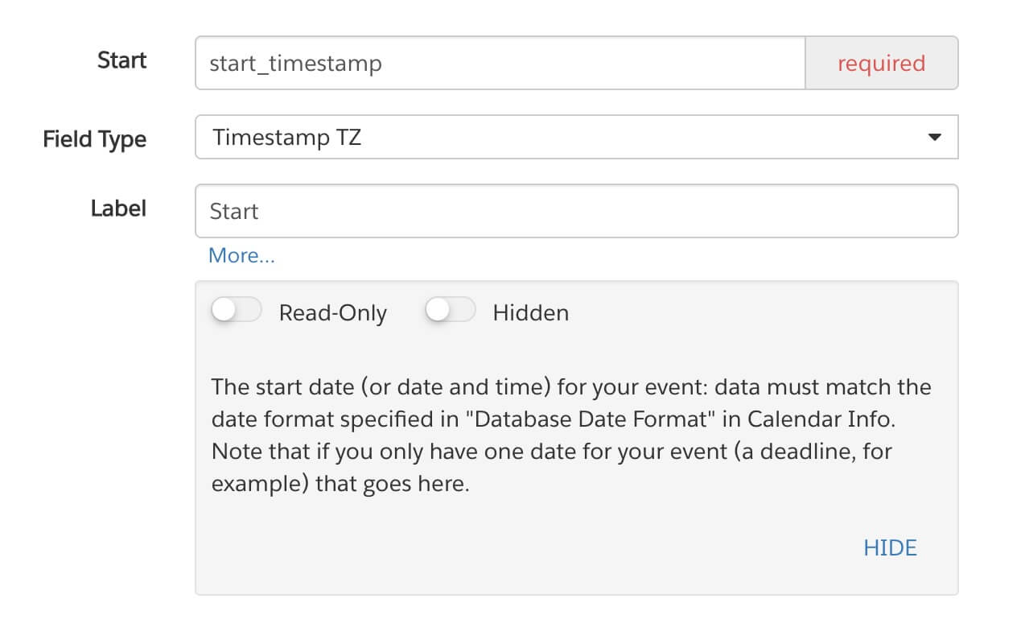The image size is (1025, 636).
Task: Open the Field Type select box
Action: tap(576, 137)
